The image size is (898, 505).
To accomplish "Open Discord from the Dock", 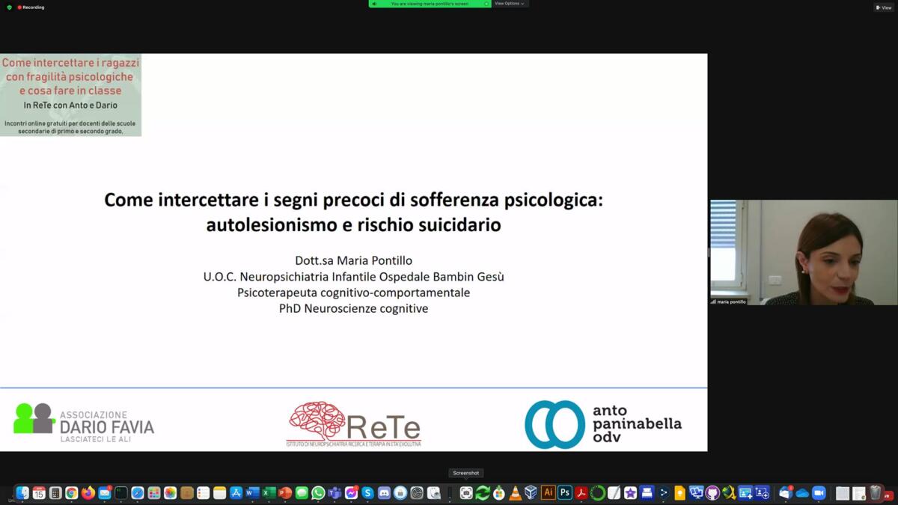I will point(384,493).
